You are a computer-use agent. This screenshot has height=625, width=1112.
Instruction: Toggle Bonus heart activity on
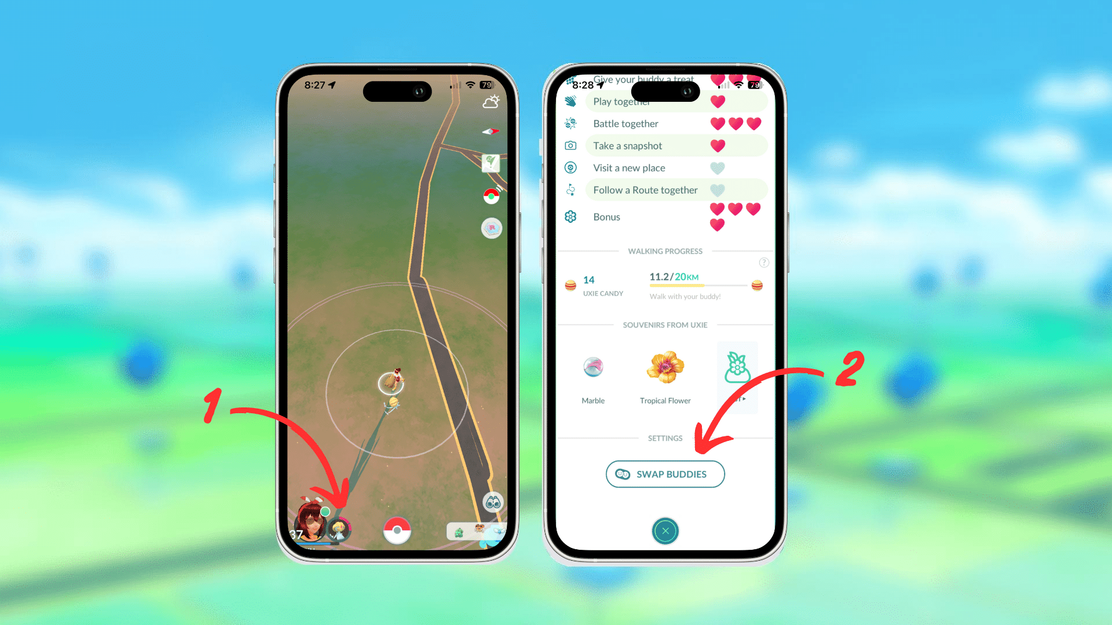664,216
